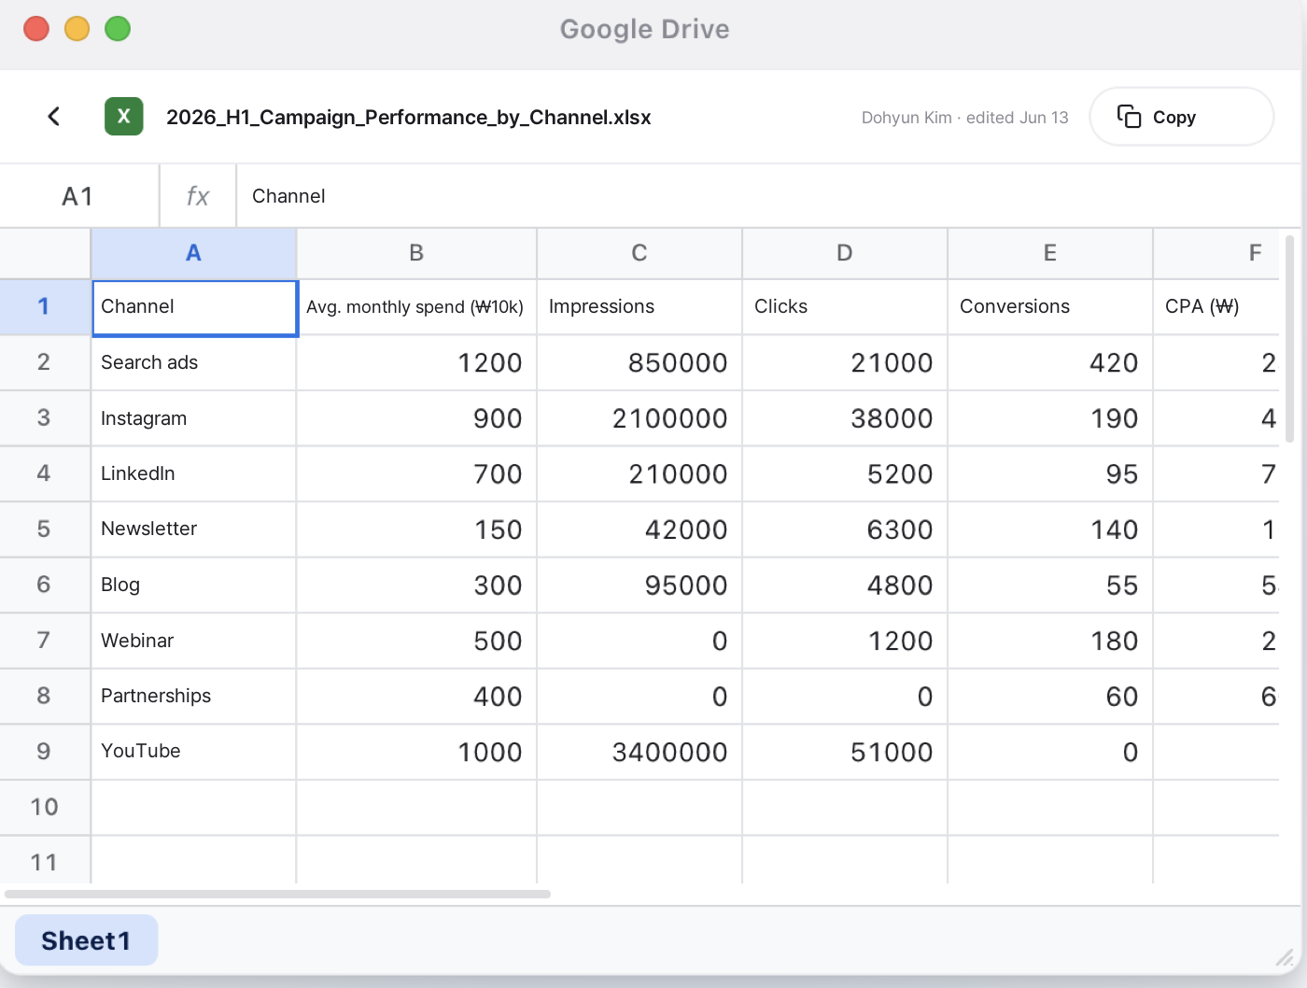Select column B header

(x=416, y=253)
